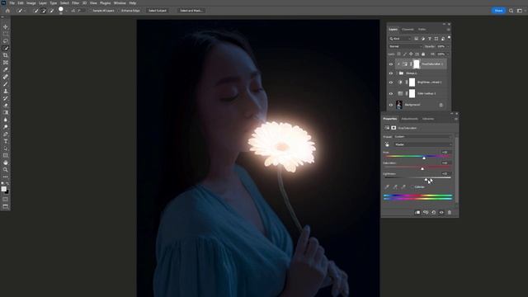Select the Rectangular Marquee tool
Screen dimensions: 528x297
point(6,34)
